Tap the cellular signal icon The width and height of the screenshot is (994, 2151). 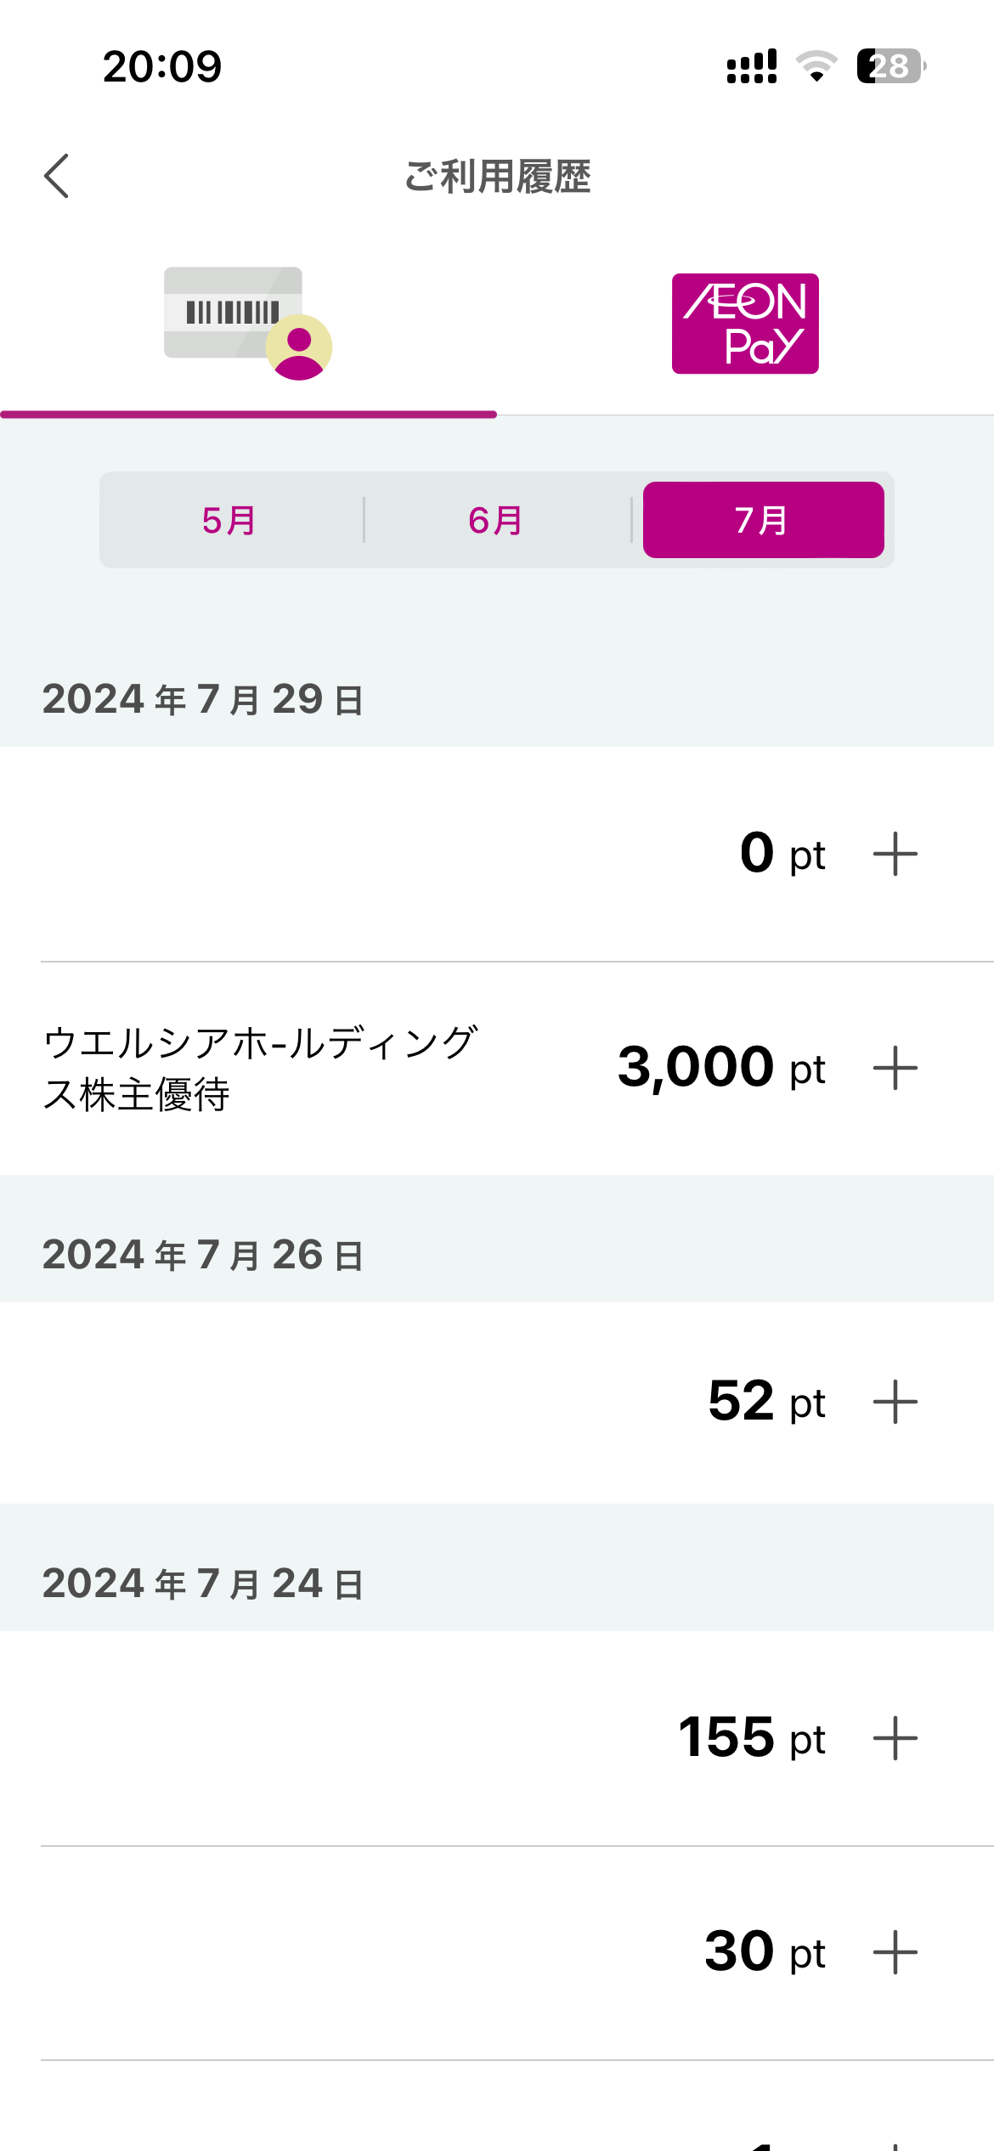click(752, 66)
